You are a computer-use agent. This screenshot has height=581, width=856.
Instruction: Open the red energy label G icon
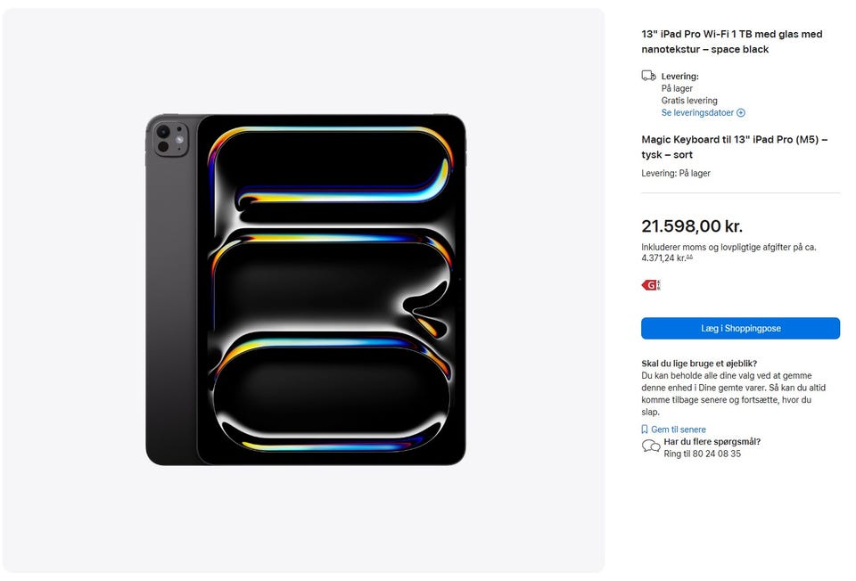point(651,285)
